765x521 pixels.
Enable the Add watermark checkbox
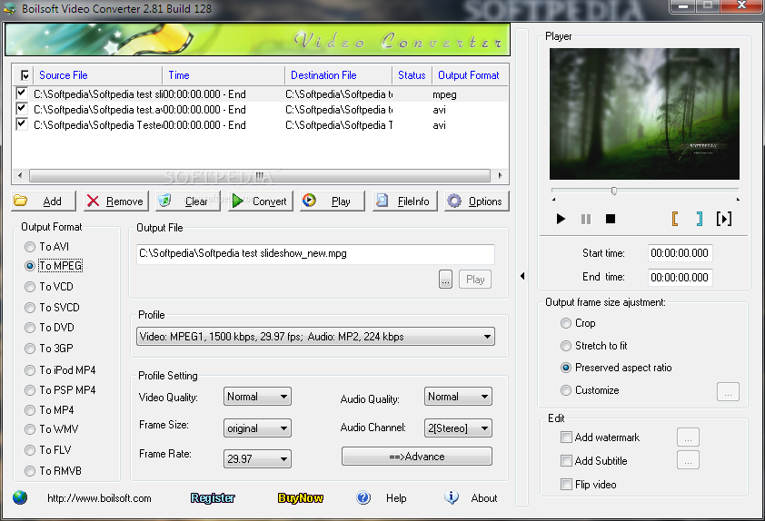click(566, 437)
